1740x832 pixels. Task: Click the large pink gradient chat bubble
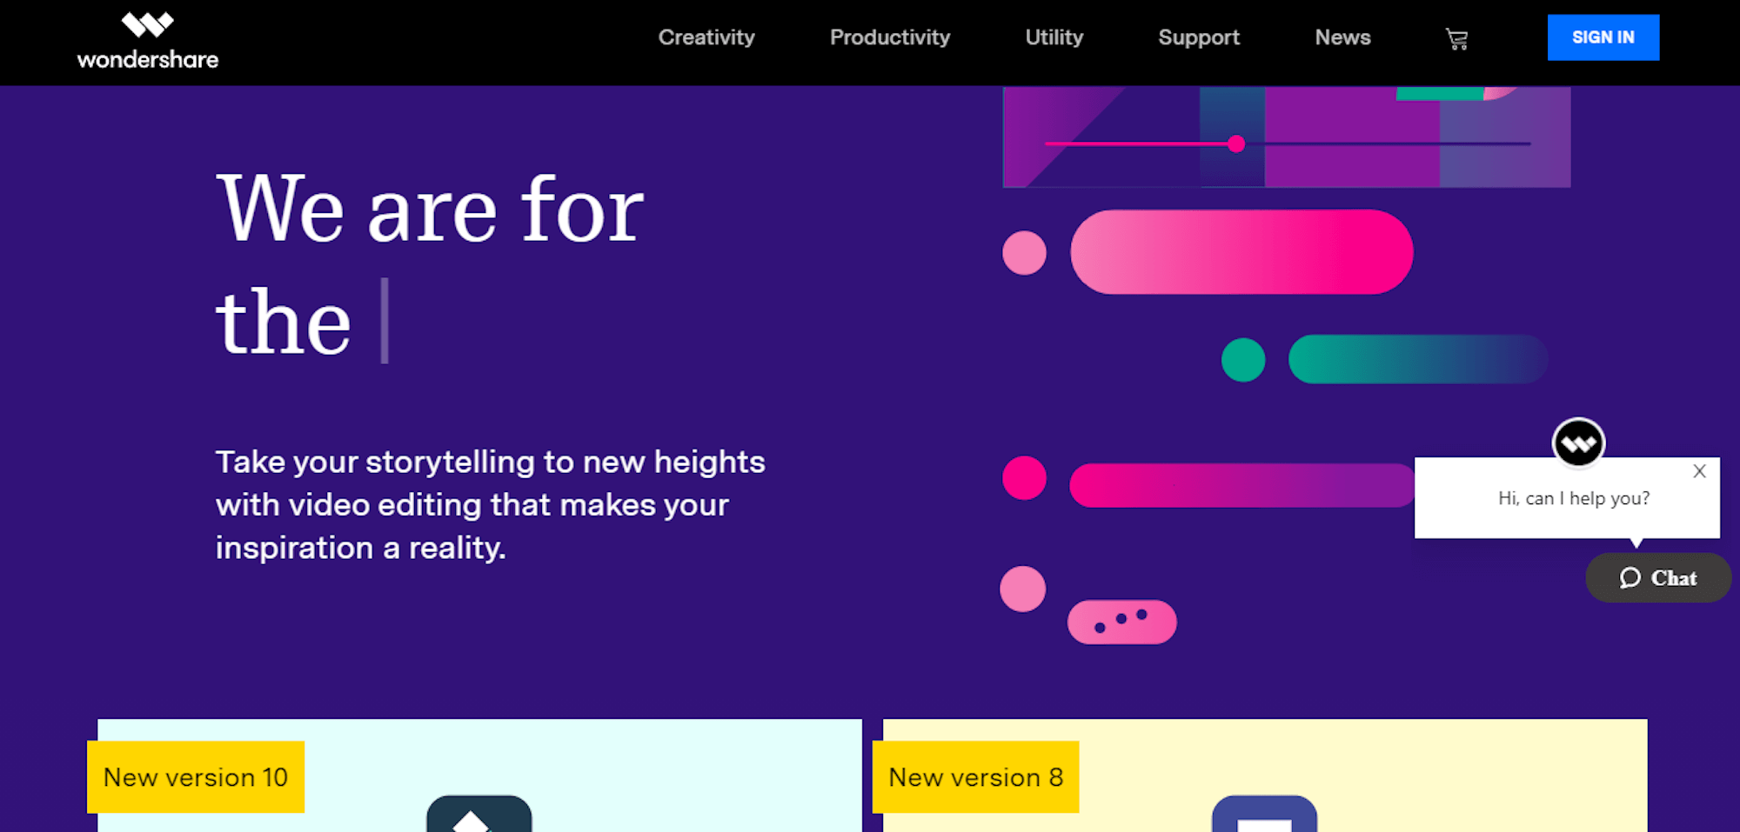tap(1241, 252)
